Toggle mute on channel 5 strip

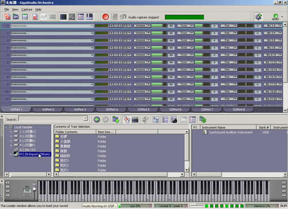112,55
